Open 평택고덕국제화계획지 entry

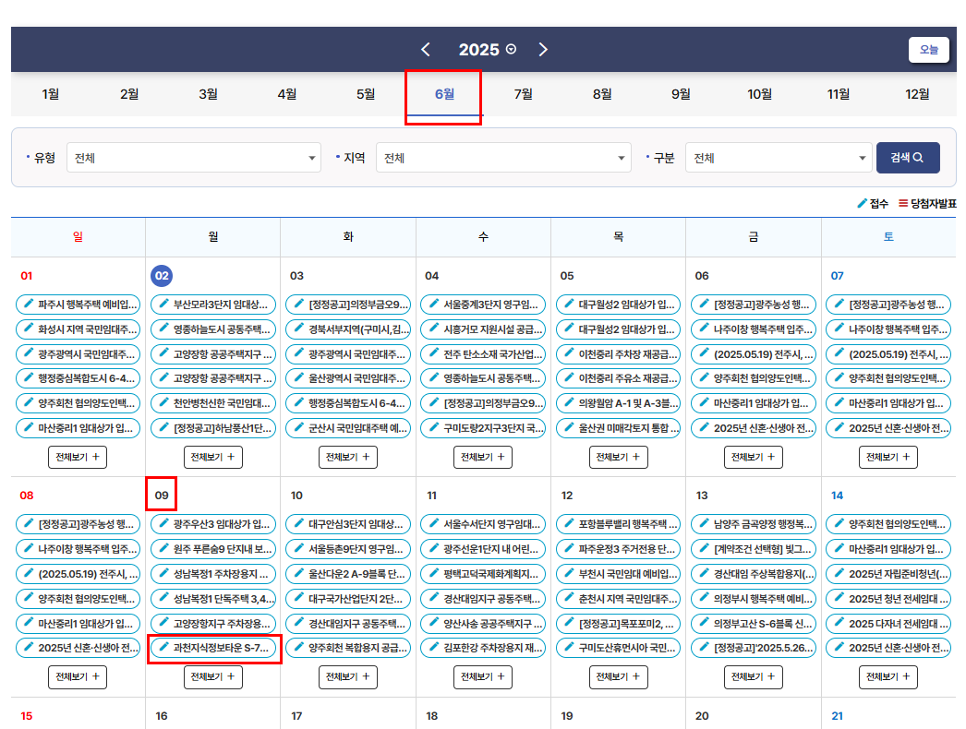(483, 574)
